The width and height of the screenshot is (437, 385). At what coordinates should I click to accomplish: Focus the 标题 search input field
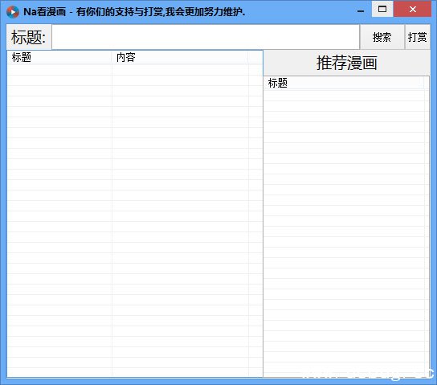[206, 37]
